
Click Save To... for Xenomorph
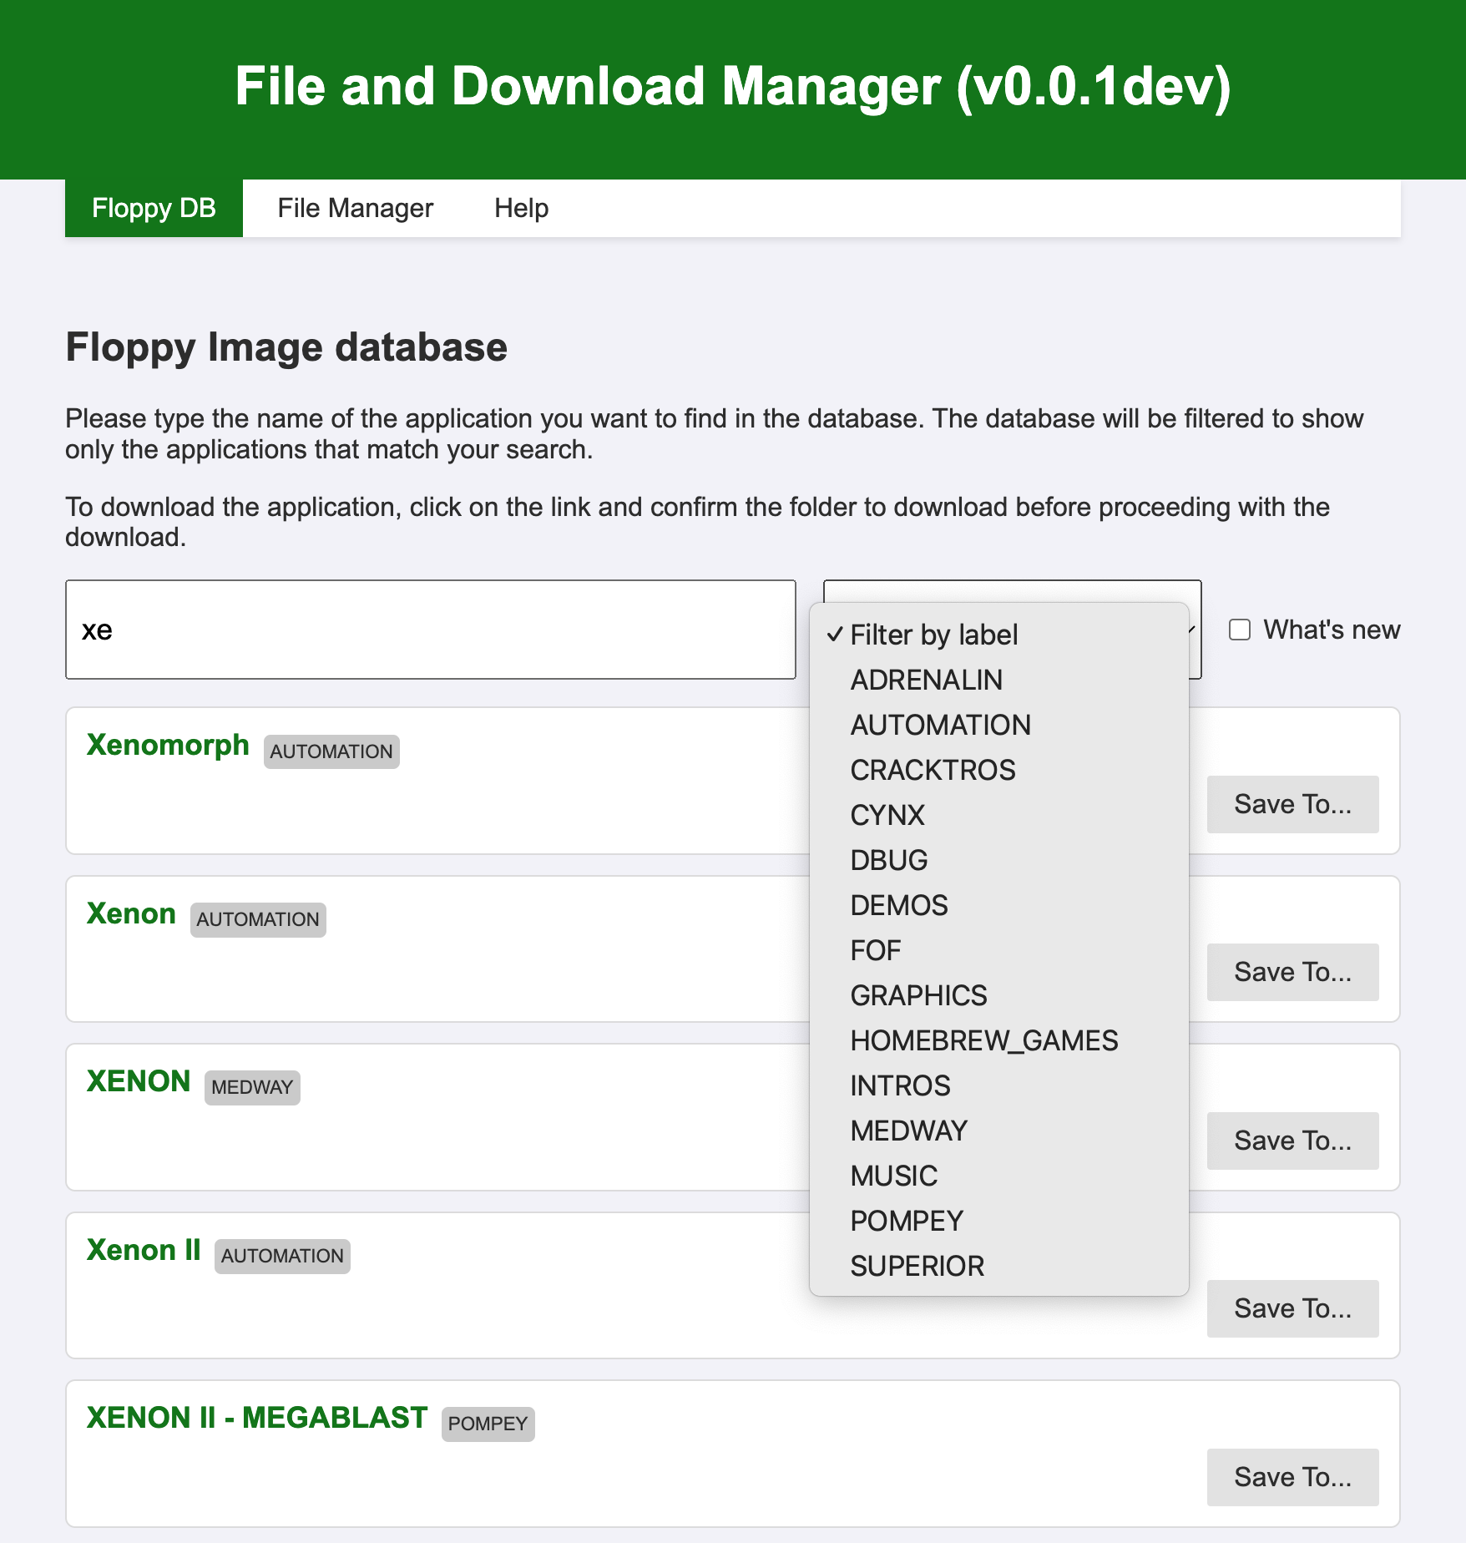(1292, 804)
